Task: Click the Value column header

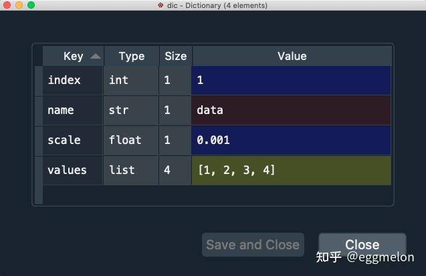Action: point(292,56)
